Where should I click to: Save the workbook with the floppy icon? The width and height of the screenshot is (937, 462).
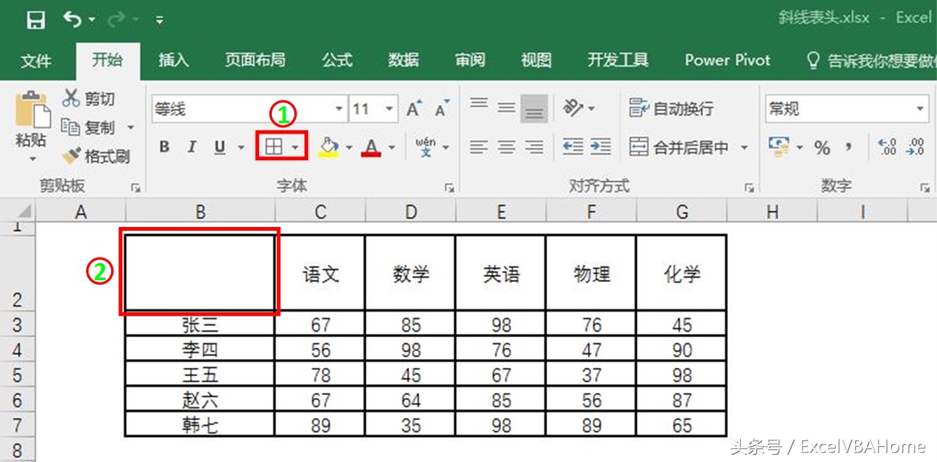pyautogui.click(x=36, y=21)
